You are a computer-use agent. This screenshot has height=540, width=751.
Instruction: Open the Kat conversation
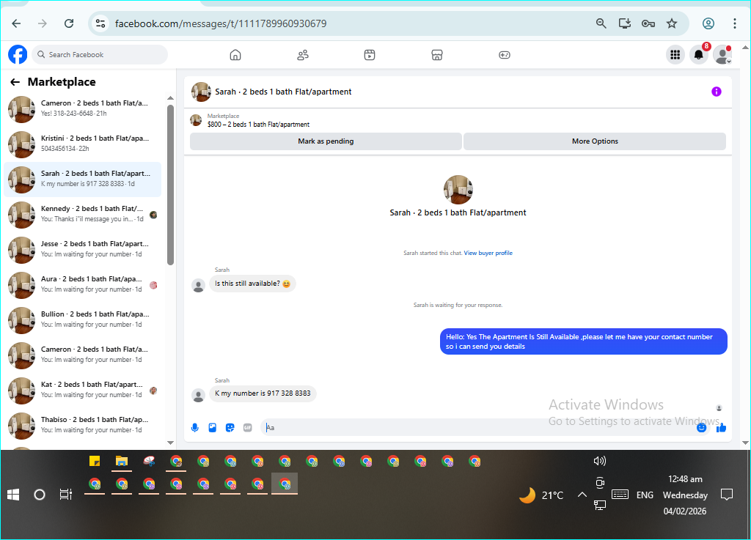[x=82, y=391]
